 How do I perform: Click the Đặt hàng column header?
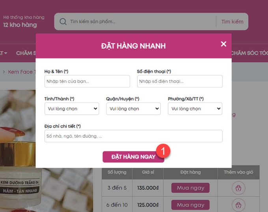coord(190,172)
